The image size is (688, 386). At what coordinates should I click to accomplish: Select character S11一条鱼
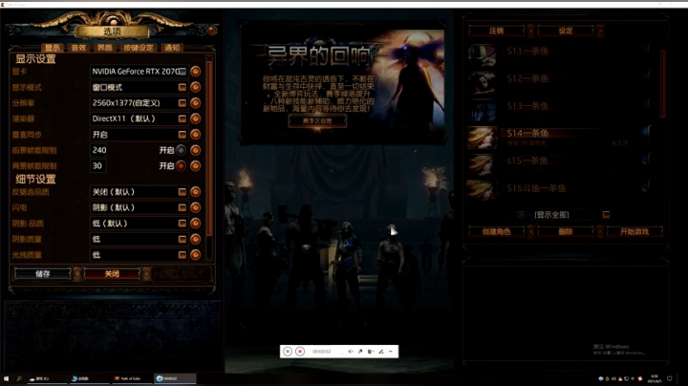coord(560,54)
